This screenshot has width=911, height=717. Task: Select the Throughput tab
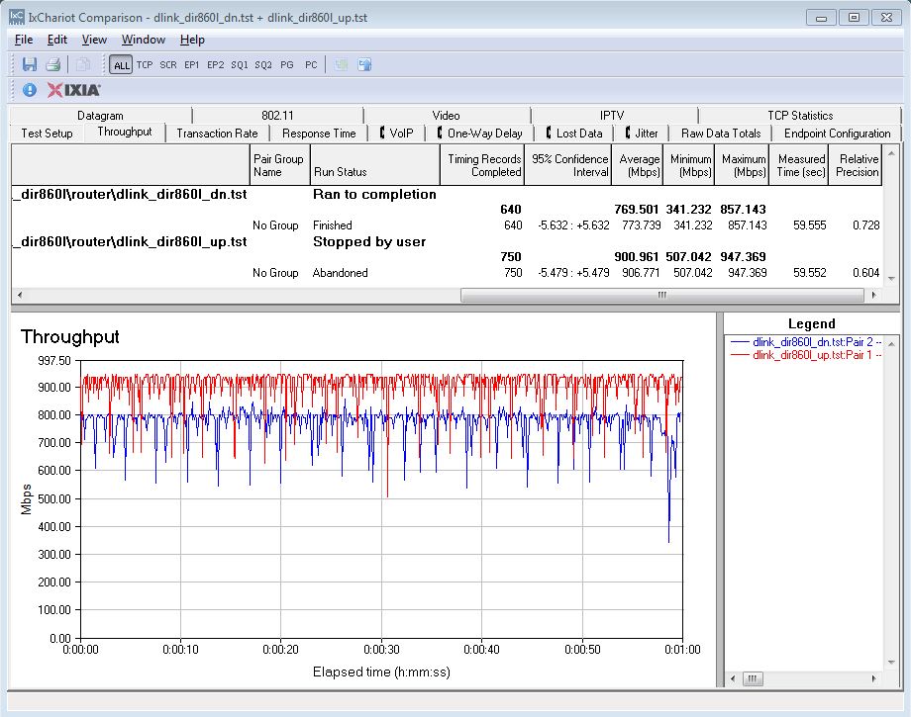[125, 132]
